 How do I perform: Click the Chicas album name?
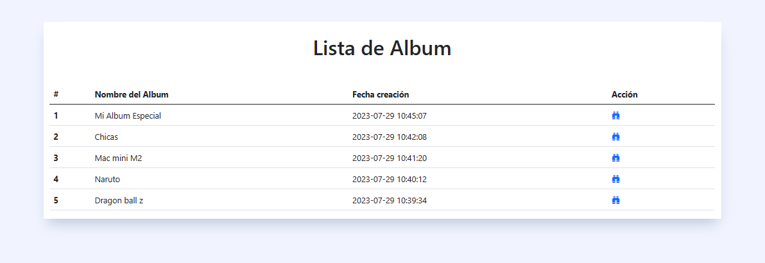[x=107, y=137]
